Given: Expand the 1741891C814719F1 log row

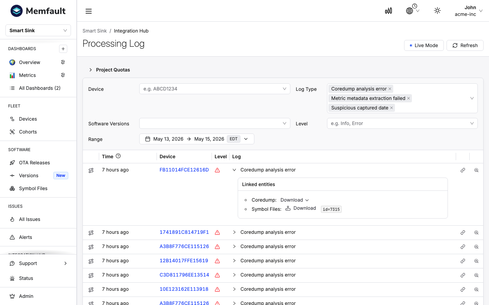Looking at the screenshot, I should coord(234,232).
